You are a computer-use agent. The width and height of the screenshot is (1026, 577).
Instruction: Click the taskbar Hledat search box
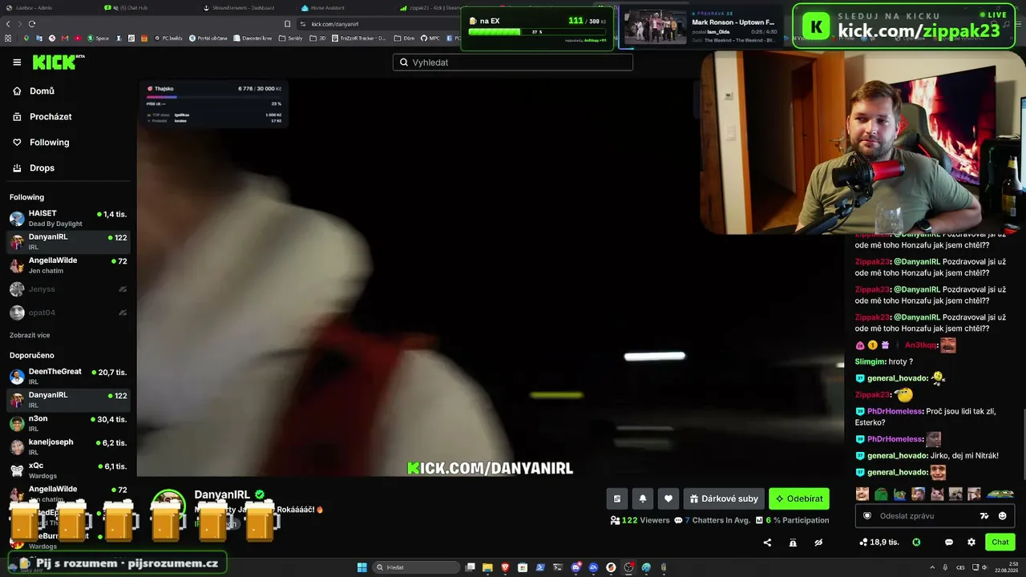tap(415, 567)
